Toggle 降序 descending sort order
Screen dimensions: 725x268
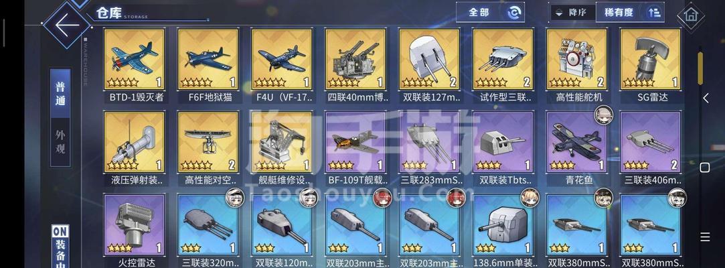click(x=572, y=13)
